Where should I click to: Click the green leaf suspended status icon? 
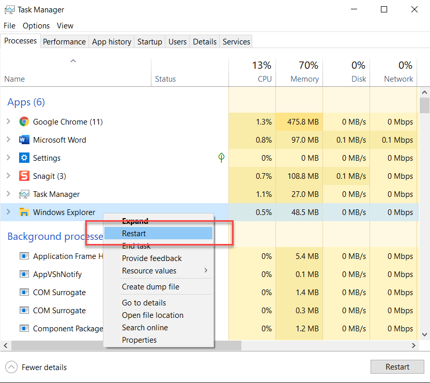tap(221, 158)
